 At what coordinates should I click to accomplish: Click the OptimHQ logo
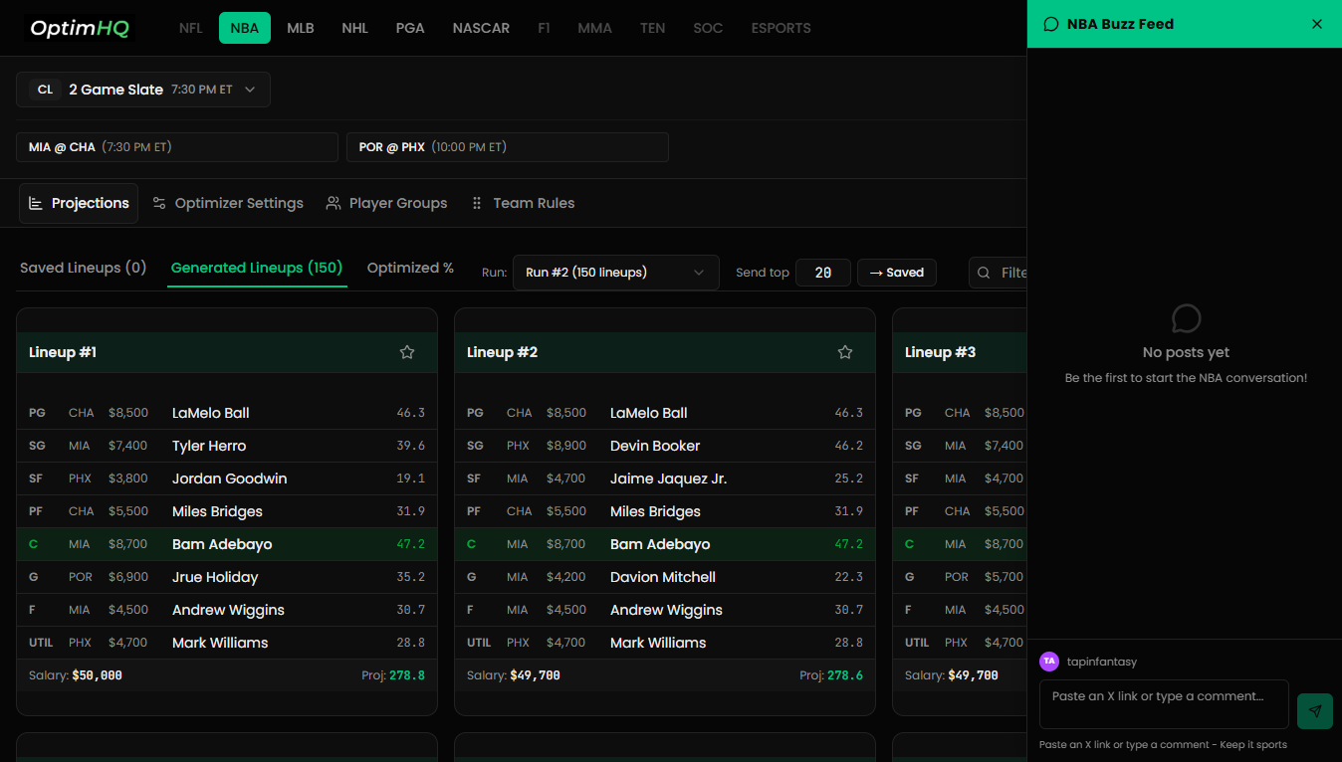click(x=80, y=28)
